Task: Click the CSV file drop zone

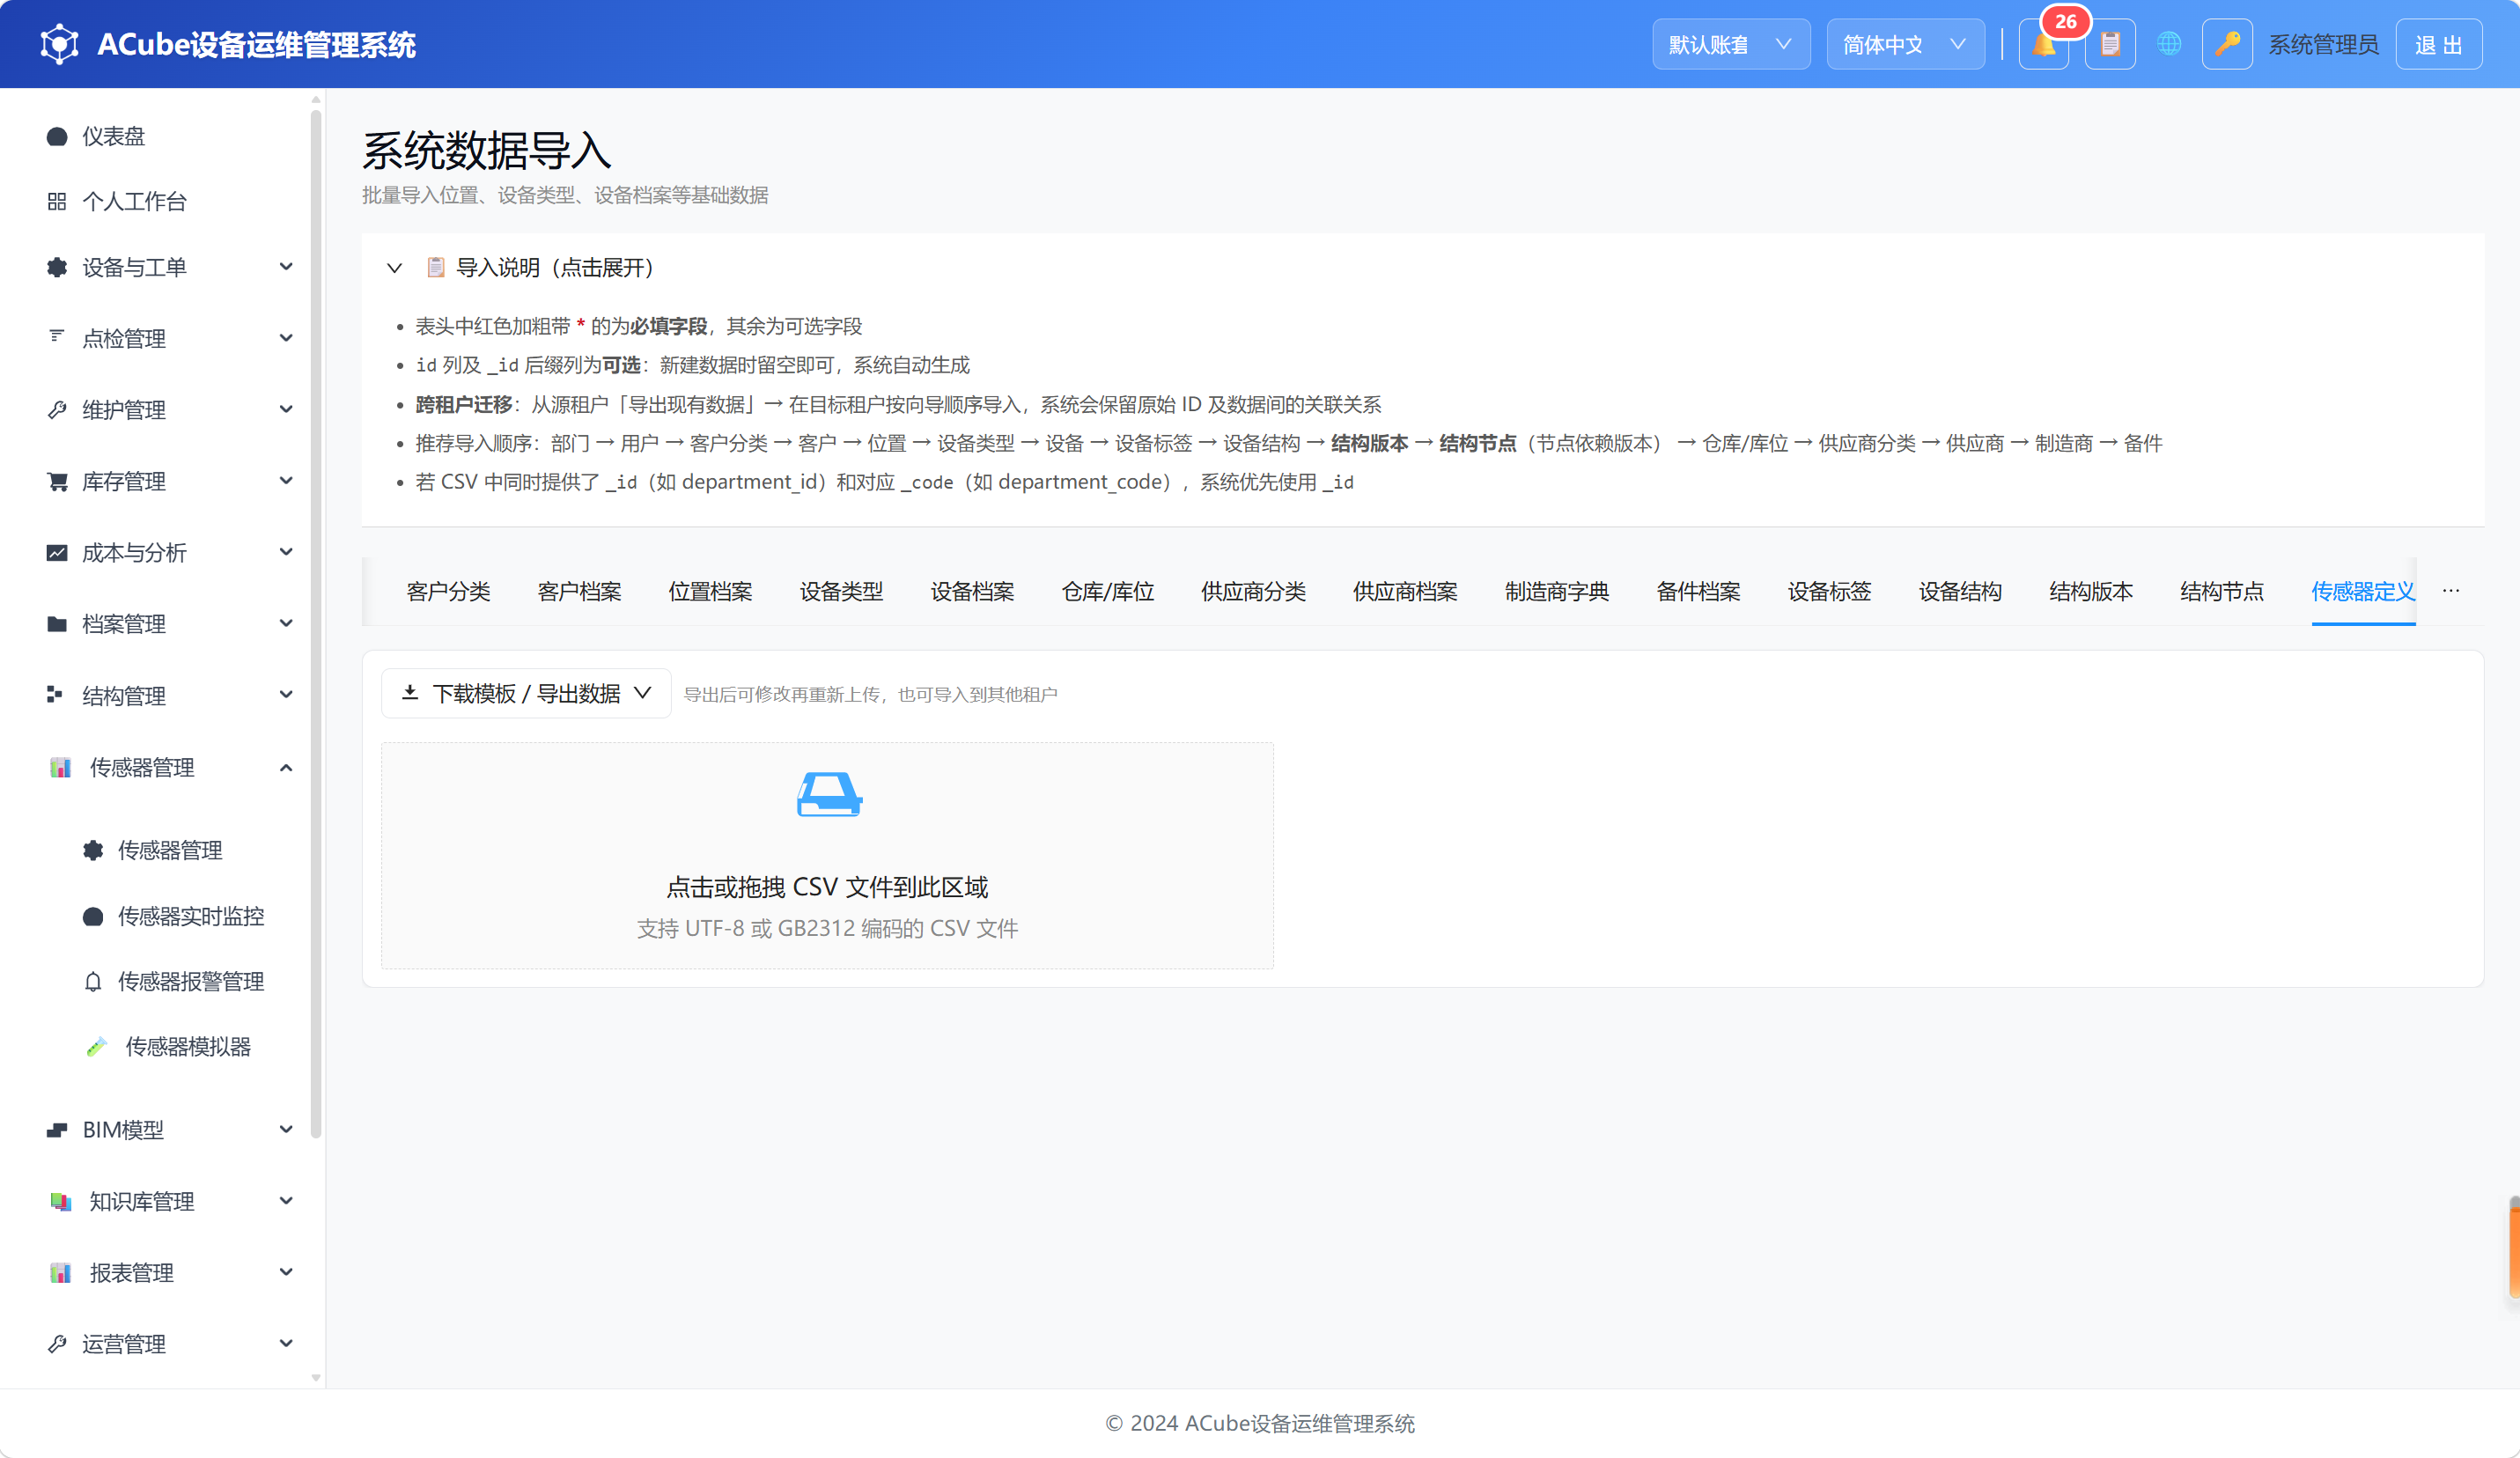Action: [827, 856]
